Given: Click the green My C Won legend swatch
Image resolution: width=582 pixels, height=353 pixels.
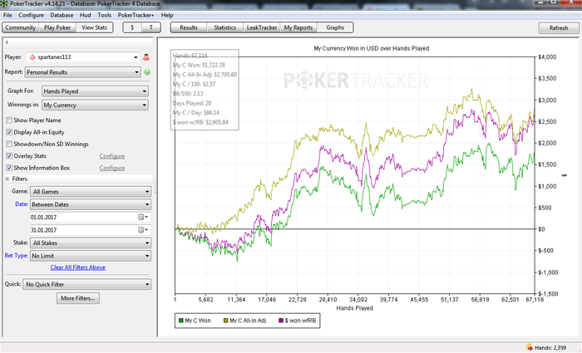Looking at the screenshot, I should tap(181, 321).
